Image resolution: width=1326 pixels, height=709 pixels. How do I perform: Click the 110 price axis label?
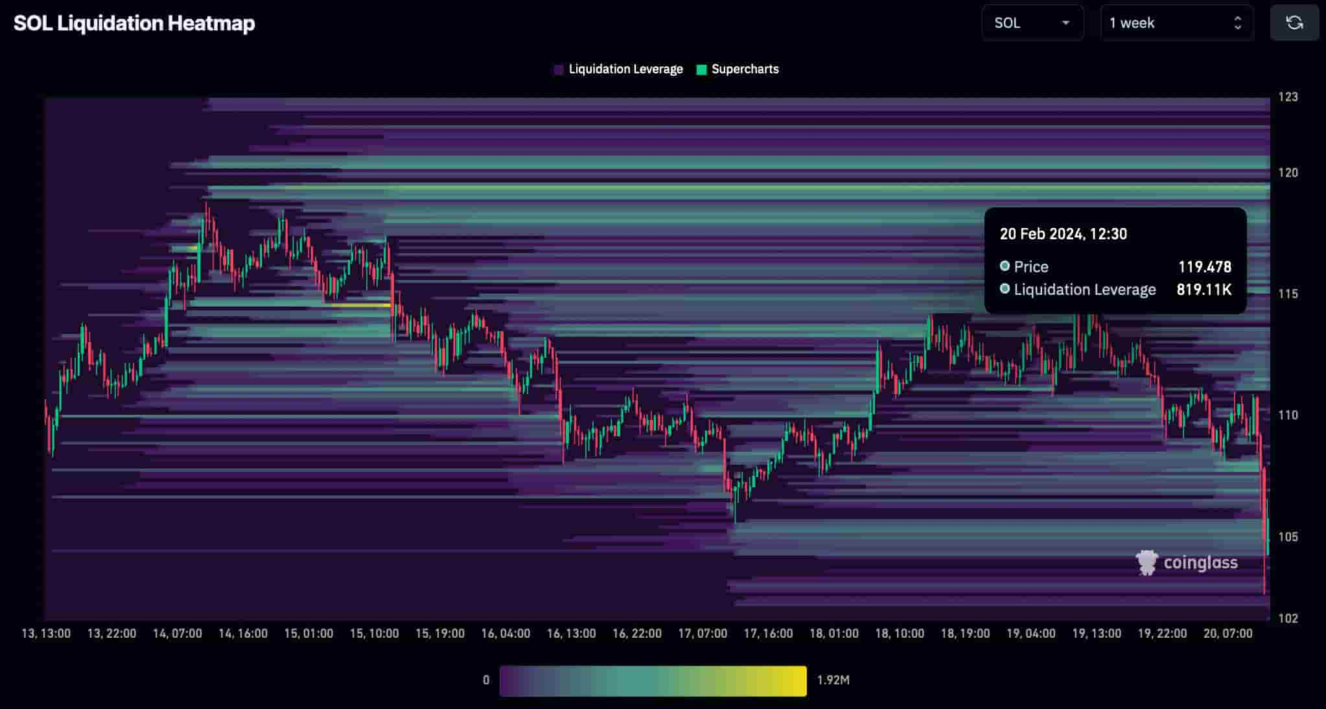point(1288,415)
